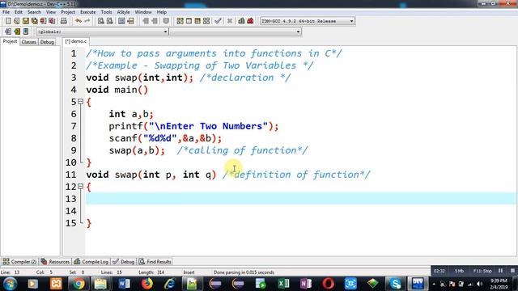Open Profile Analysis chart icon

[x=241, y=21]
